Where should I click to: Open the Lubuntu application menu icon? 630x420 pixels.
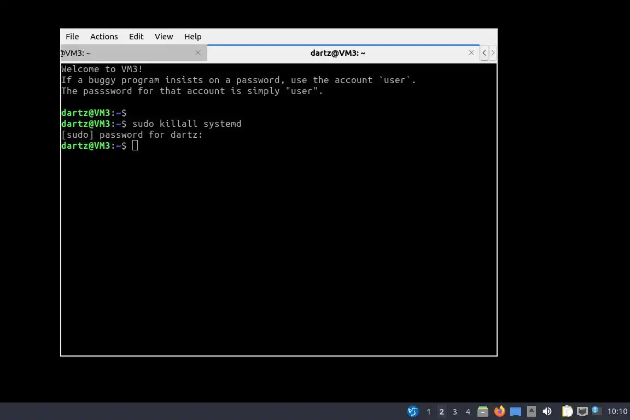tap(413, 411)
